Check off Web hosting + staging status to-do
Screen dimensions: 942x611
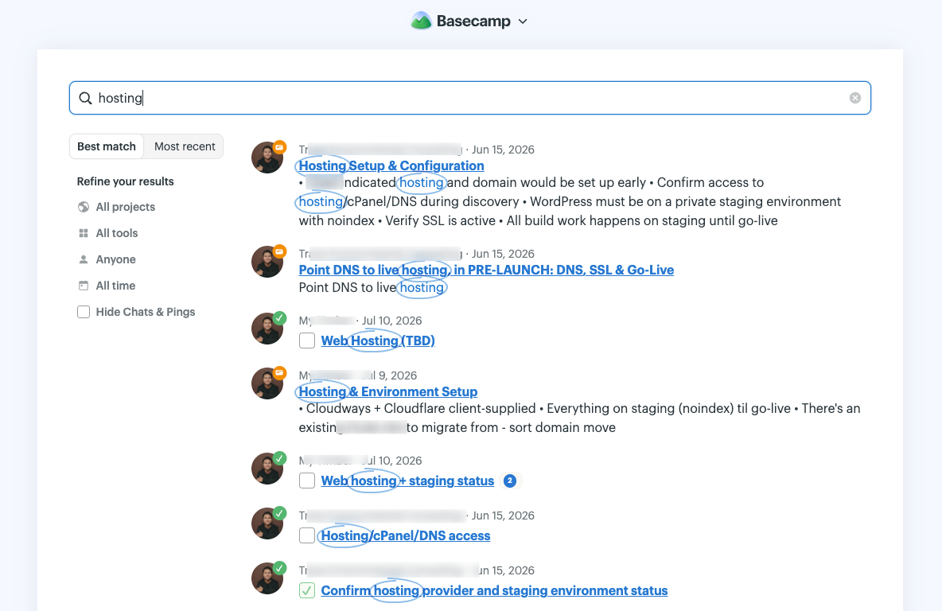click(x=307, y=481)
